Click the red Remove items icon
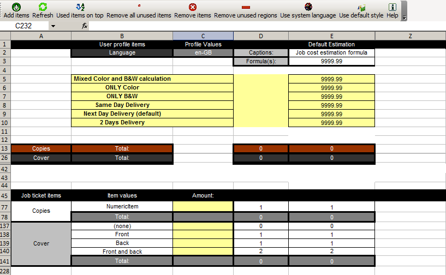446x275 pixels. point(192,7)
